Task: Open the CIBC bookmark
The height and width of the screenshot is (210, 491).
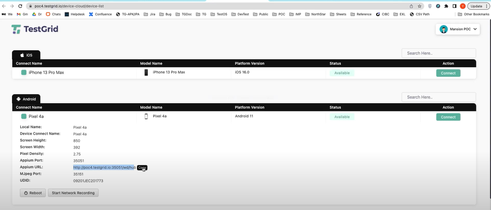Action: (x=383, y=14)
